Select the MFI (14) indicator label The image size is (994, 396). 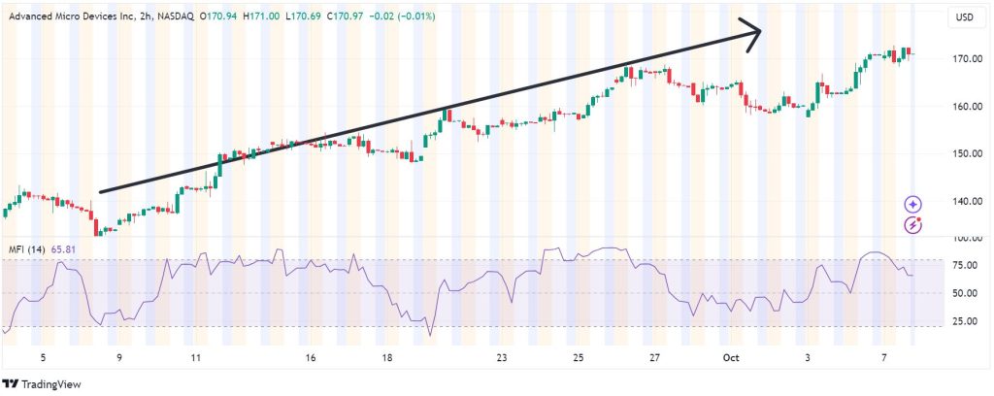26,249
